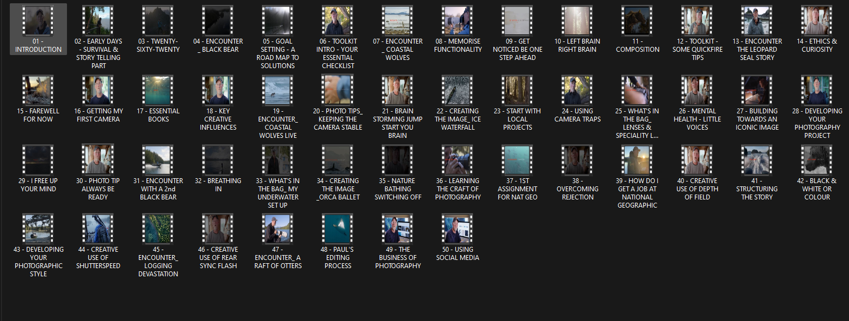Screen dimensions: 849x321
Task: Select the 14 - ETHICS & CURIOSITY video
Action: click(x=817, y=21)
